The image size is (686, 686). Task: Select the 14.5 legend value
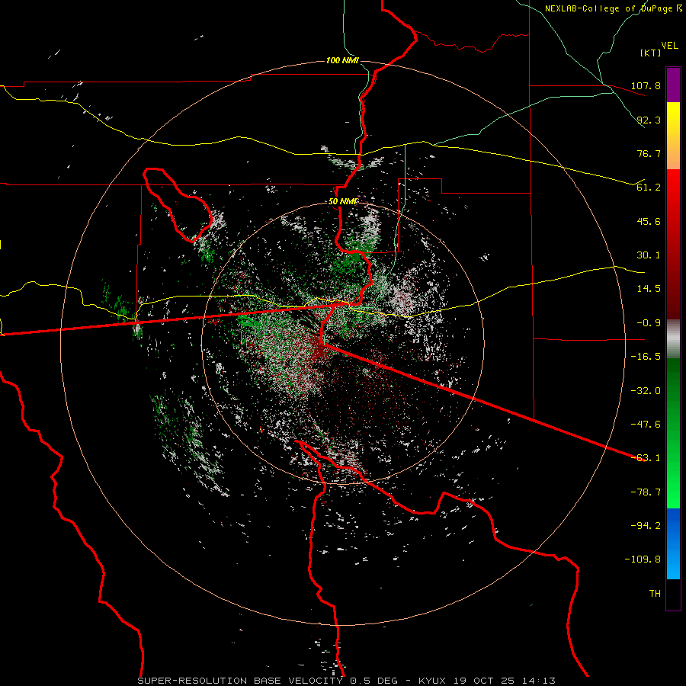click(x=649, y=289)
